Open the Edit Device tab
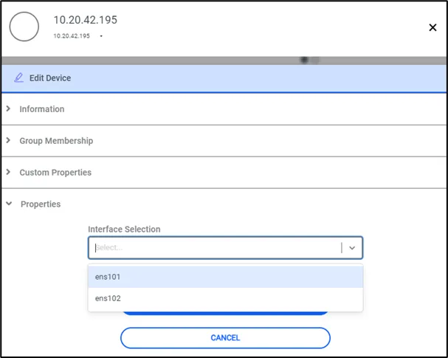Screen dimensions: 448x358 [224, 78]
